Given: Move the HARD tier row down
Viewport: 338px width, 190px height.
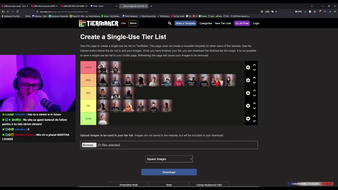Looking at the screenshot, I should pos(254,70).
